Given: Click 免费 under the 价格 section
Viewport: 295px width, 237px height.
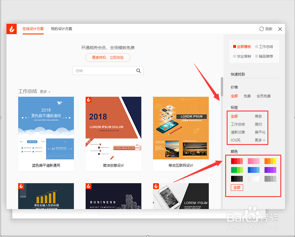Looking at the screenshot, I should click(x=247, y=96).
